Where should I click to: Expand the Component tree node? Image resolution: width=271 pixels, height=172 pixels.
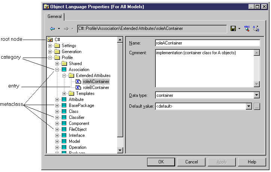click(57, 123)
